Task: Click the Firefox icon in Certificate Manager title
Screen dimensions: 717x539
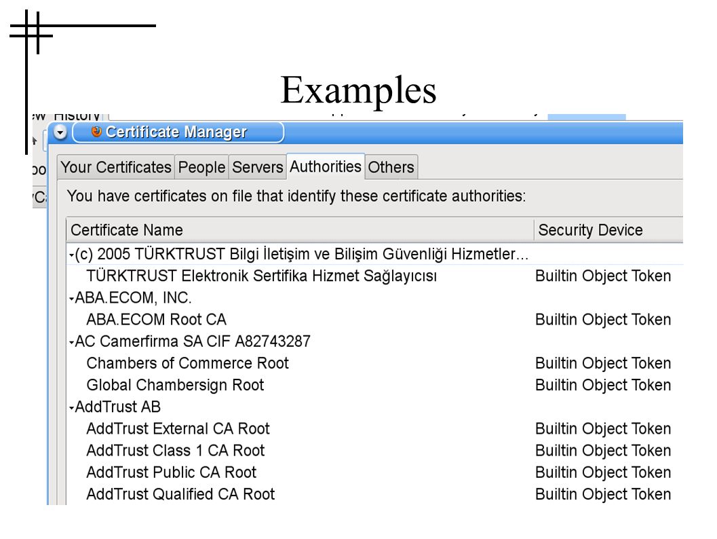Action: coord(96,132)
